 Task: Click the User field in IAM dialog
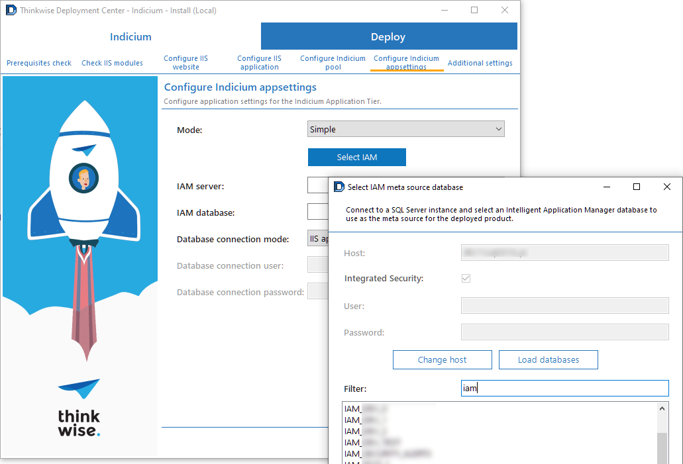564,306
